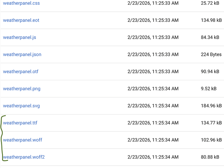
Task: Click the 102.96 kB size value
Action: [x=211, y=140]
